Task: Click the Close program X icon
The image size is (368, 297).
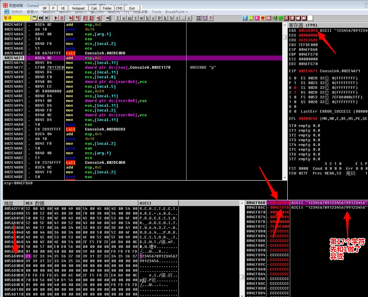Action: point(46,18)
